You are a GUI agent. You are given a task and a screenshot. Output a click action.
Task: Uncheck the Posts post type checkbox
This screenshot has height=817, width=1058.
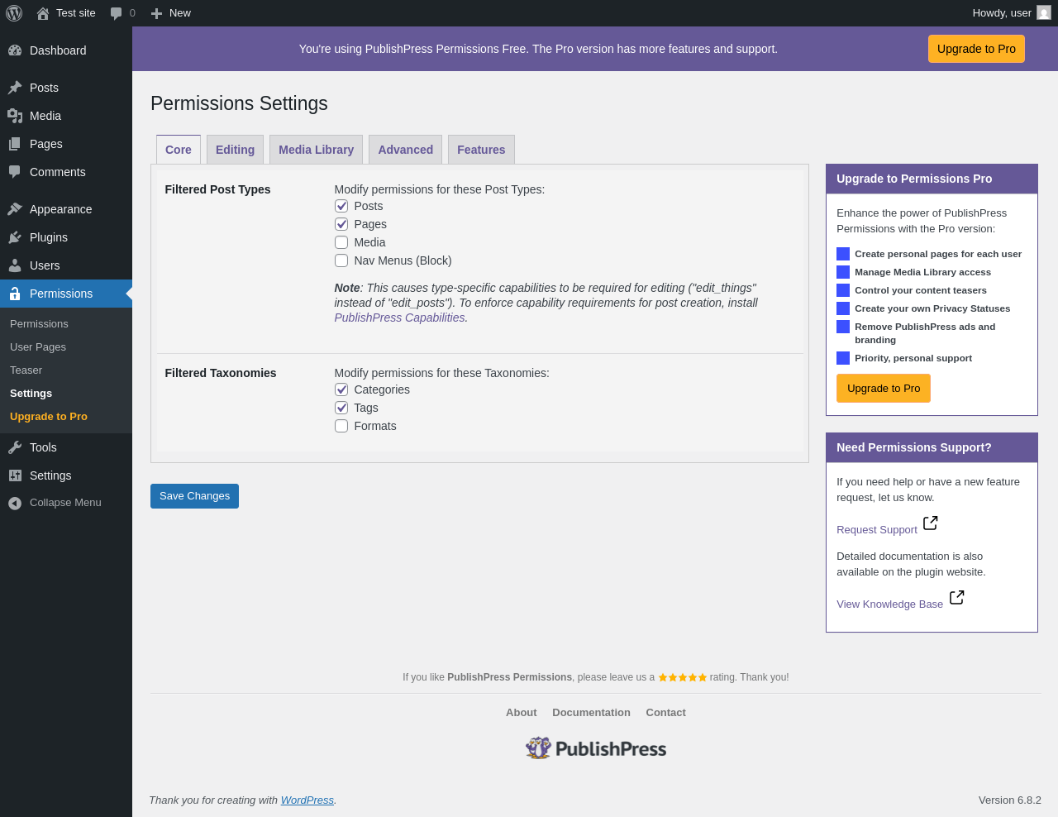[341, 206]
